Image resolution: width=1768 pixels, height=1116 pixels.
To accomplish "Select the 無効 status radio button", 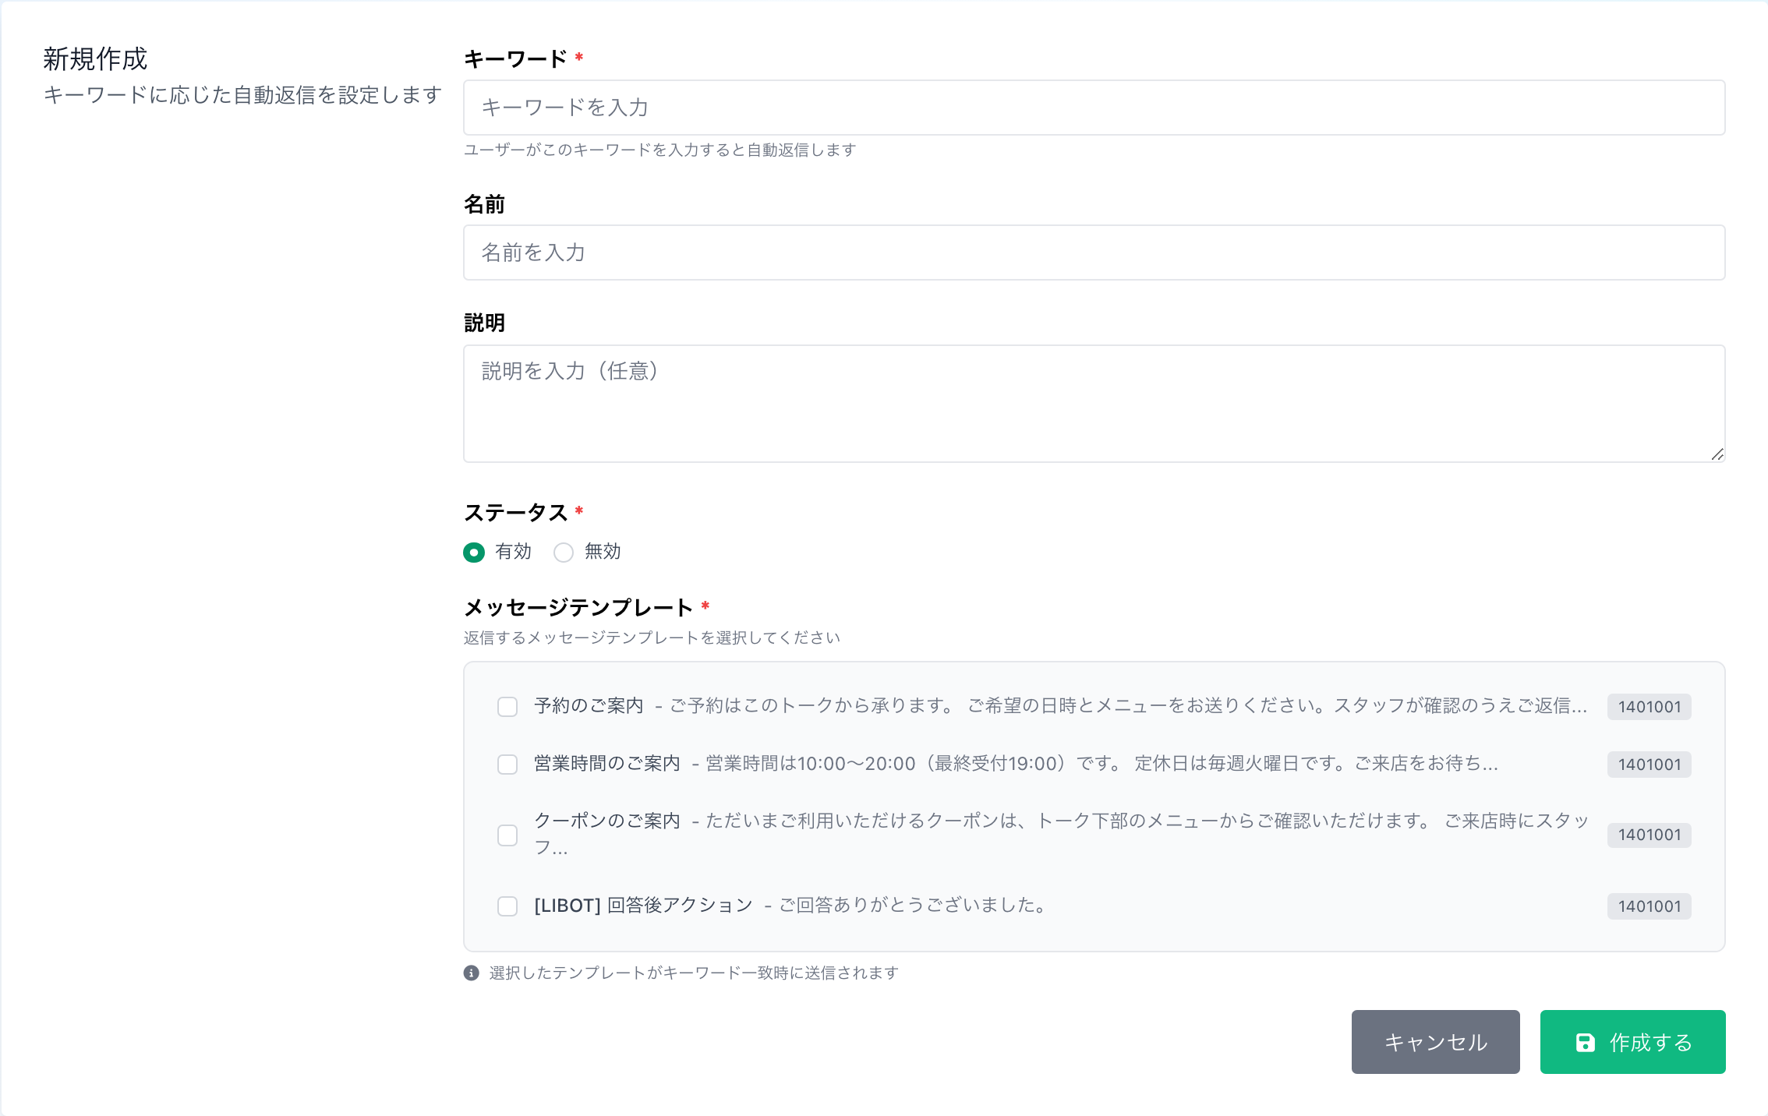I will click(x=564, y=553).
